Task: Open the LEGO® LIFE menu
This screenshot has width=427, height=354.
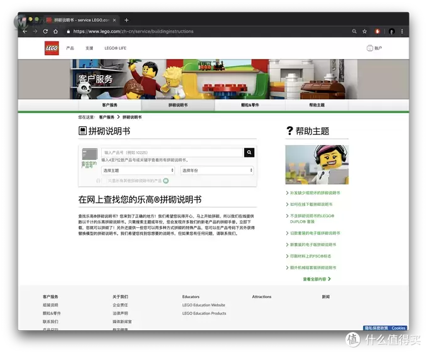Action: (116, 48)
